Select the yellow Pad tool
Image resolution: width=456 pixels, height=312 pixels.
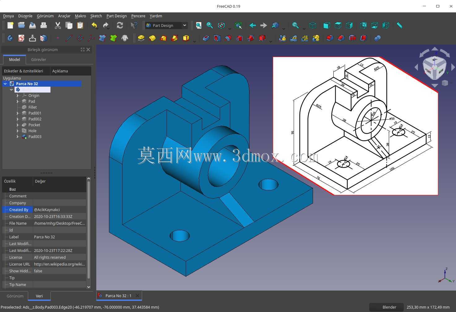click(141, 38)
